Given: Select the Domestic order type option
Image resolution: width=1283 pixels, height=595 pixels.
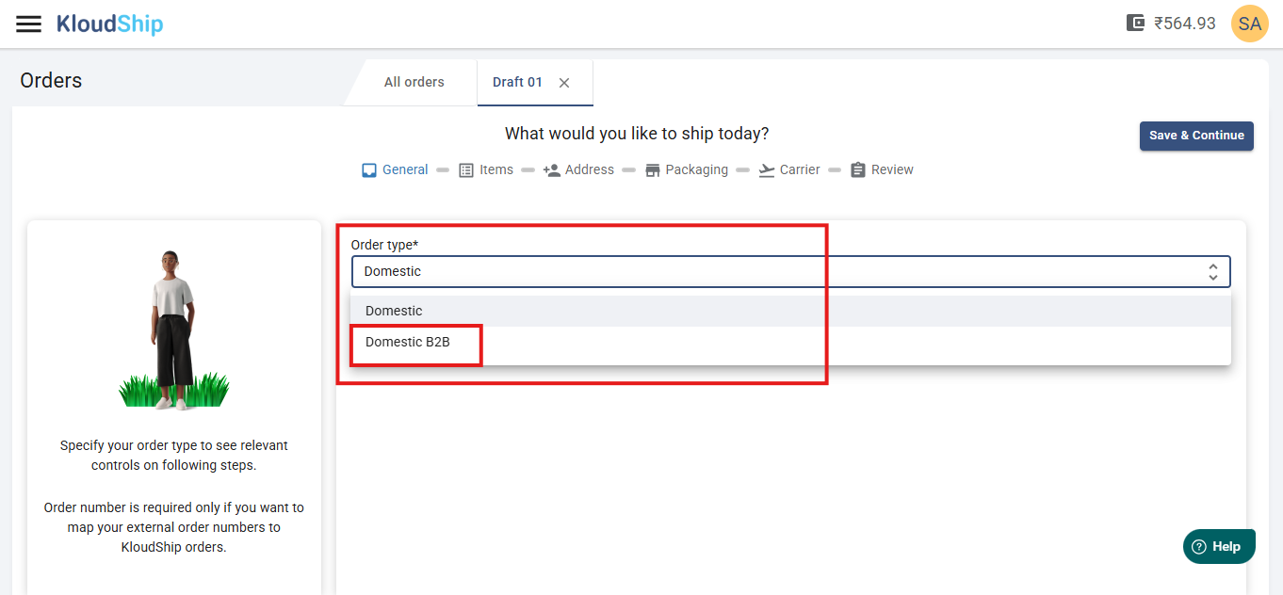Looking at the screenshot, I should click(394, 311).
